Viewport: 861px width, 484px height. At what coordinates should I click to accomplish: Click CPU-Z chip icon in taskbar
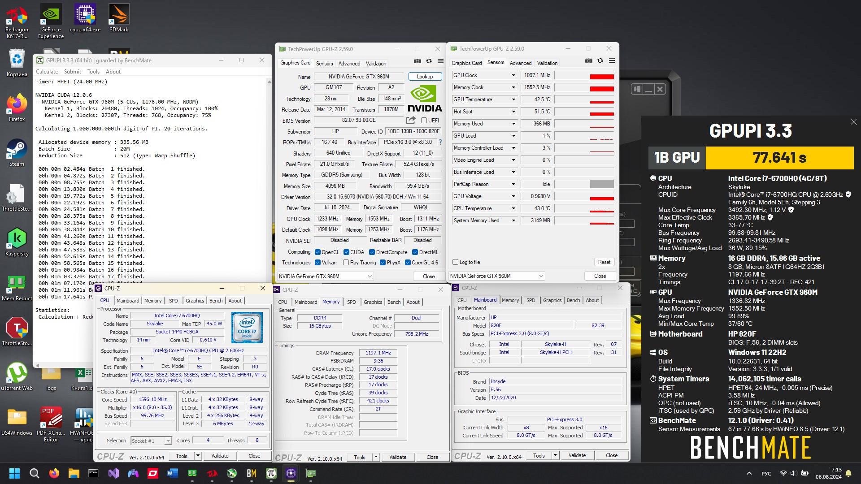coord(291,473)
